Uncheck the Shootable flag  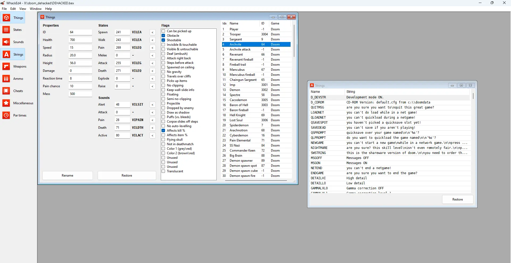(163, 40)
